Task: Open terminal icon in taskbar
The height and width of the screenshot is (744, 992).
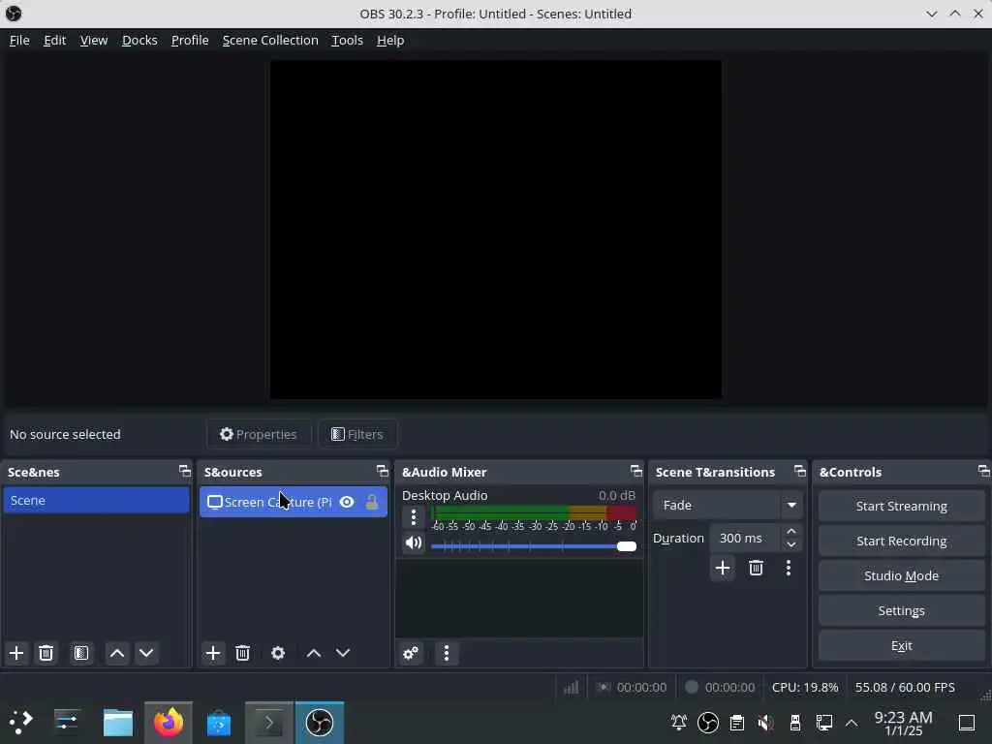Action: [x=269, y=723]
